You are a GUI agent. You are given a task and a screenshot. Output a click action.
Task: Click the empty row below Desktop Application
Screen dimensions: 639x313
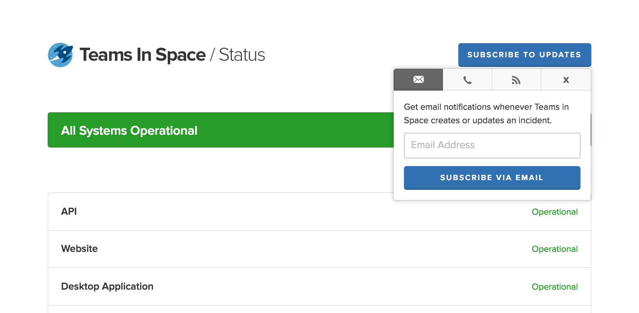coord(319,309)
